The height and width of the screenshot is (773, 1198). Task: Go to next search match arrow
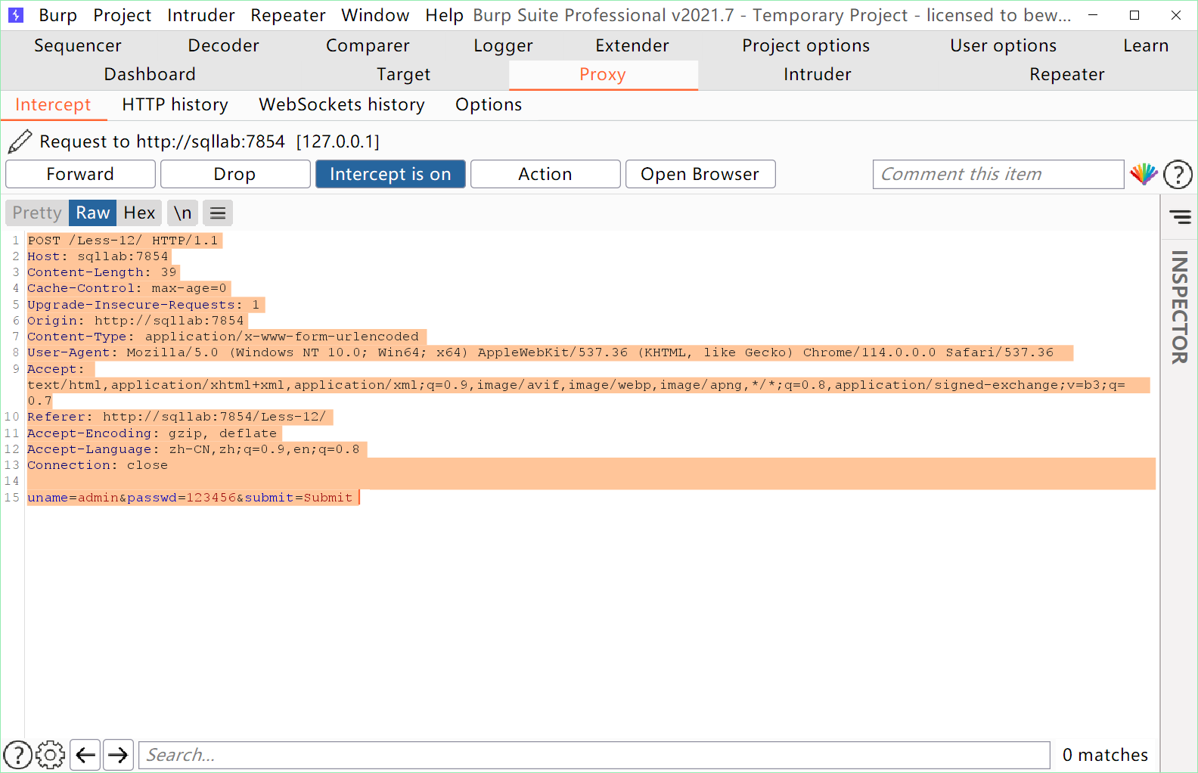coord(118,755)
